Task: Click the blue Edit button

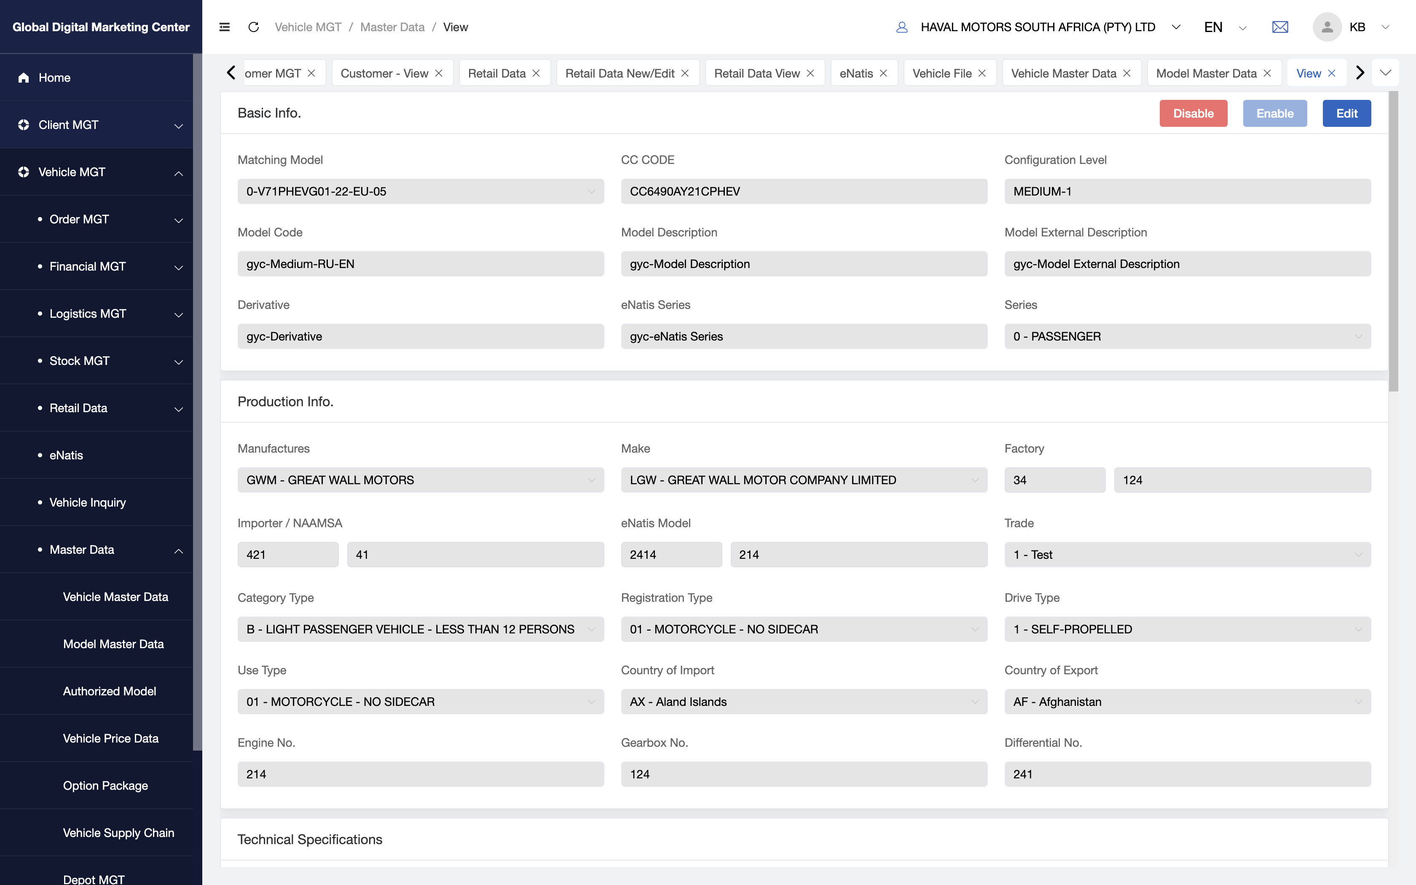Action: 1346,113
